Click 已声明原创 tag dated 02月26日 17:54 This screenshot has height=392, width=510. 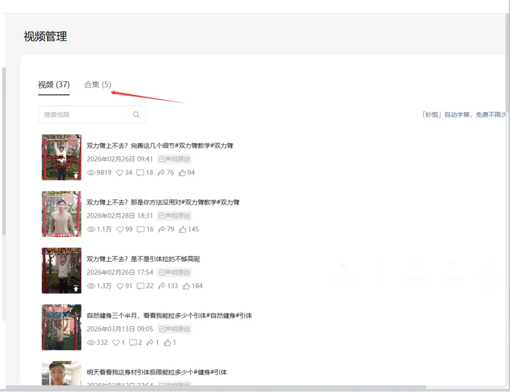[x=174, y=273]
